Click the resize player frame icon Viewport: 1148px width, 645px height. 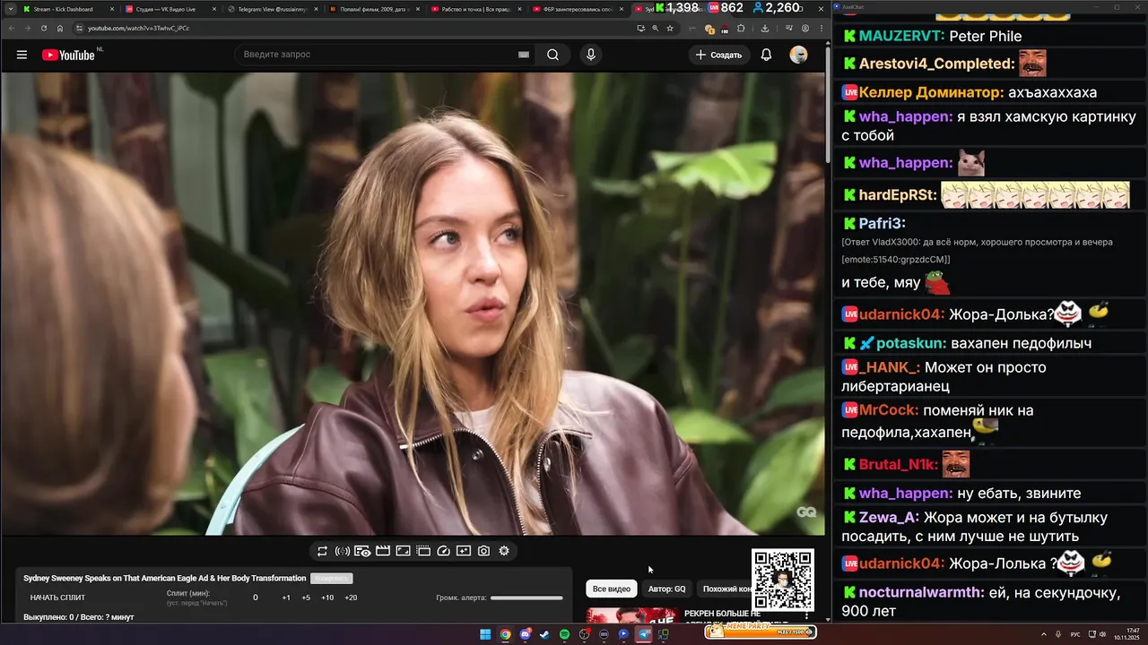404,551
